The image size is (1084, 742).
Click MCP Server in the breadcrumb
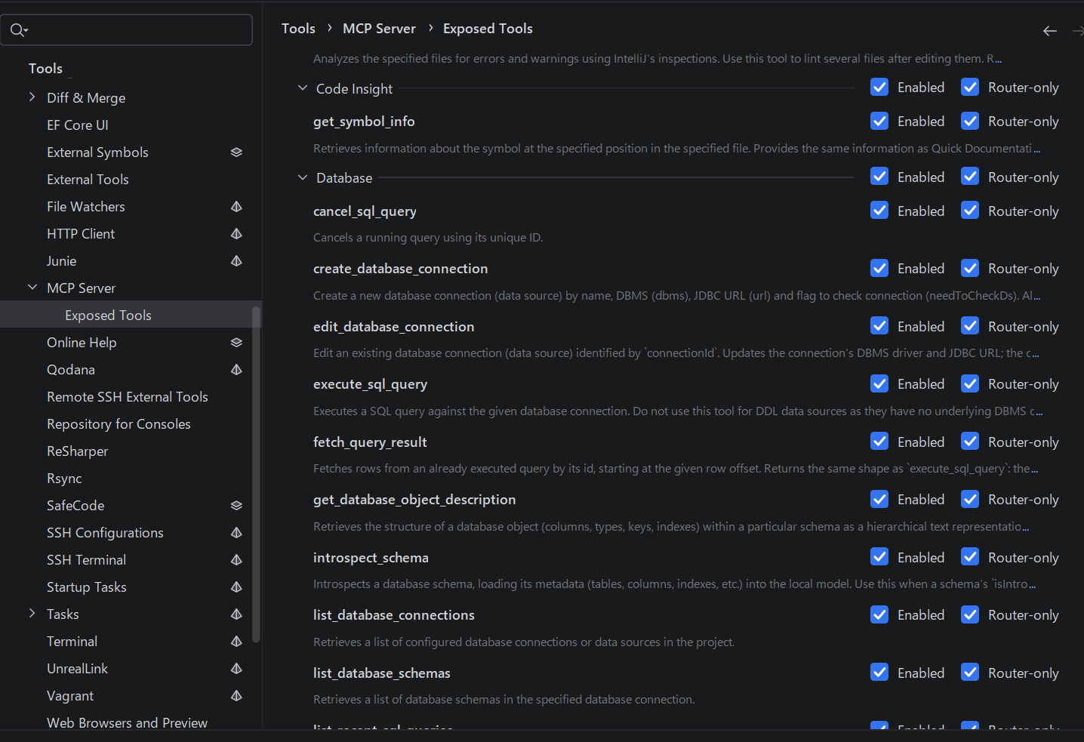point(379,29)
